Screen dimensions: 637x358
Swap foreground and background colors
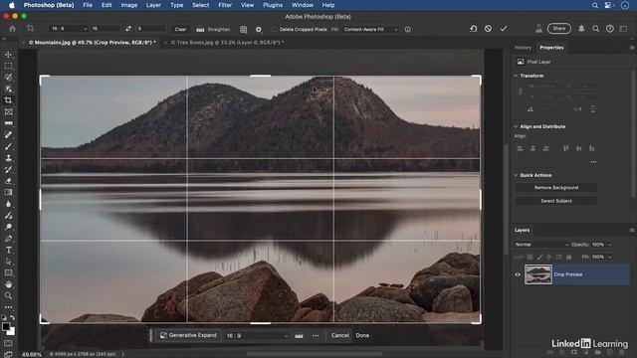(x=13, y=317)
